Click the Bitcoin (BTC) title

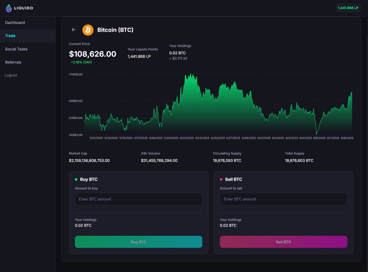pyautogui.click(x=115, y=30)
